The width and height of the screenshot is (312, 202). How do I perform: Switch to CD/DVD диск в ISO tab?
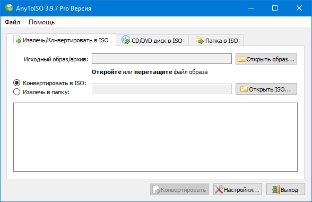152,40
